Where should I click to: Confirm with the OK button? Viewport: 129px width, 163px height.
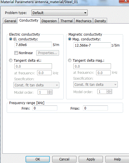point(38,159)
